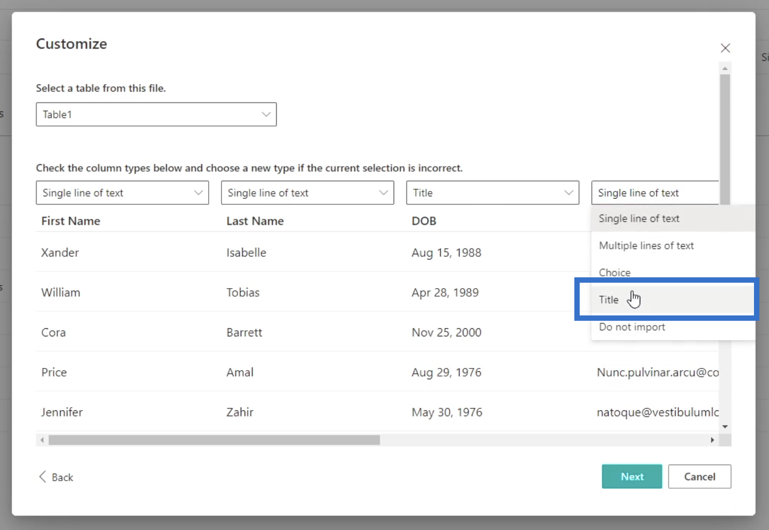The image size is (769, 530).
Task: Close the Customize dialog with X
Action: [725, 48]
